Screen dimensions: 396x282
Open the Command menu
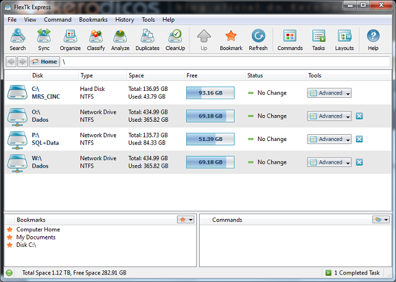tap(58, 20)
